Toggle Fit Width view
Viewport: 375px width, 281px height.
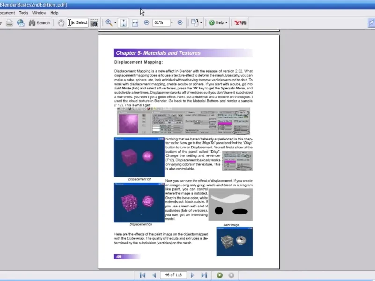(x=135, y=22)
